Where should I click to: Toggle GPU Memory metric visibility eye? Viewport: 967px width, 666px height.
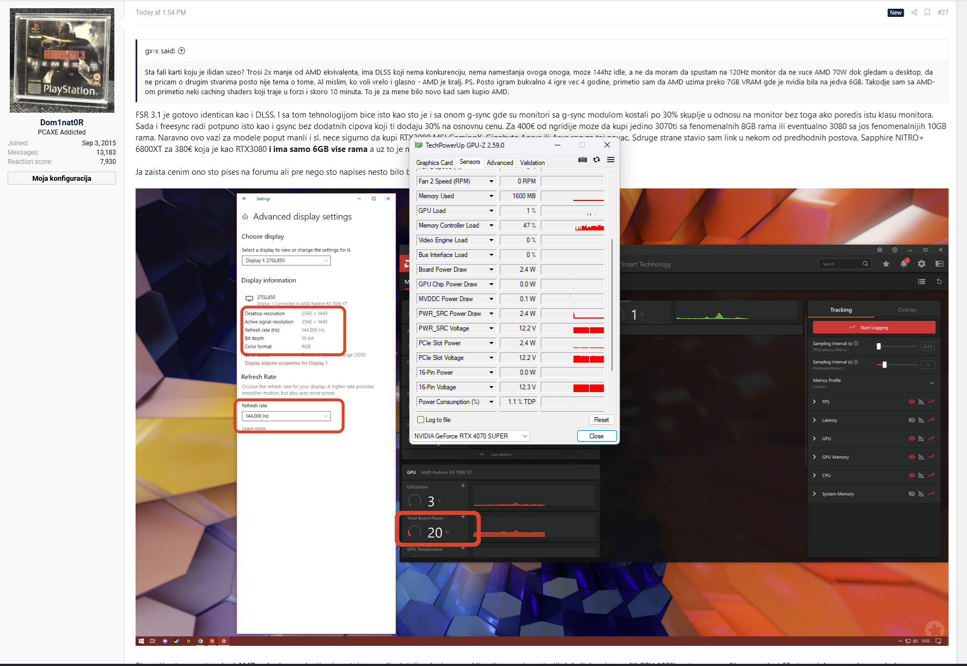(x=911, y=457)
